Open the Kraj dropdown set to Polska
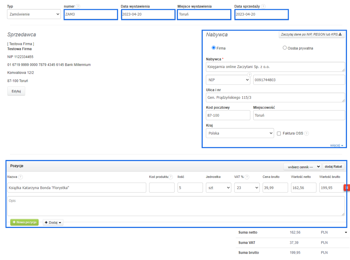Screen dimensions: 350x260 click(x=240, y=133)
